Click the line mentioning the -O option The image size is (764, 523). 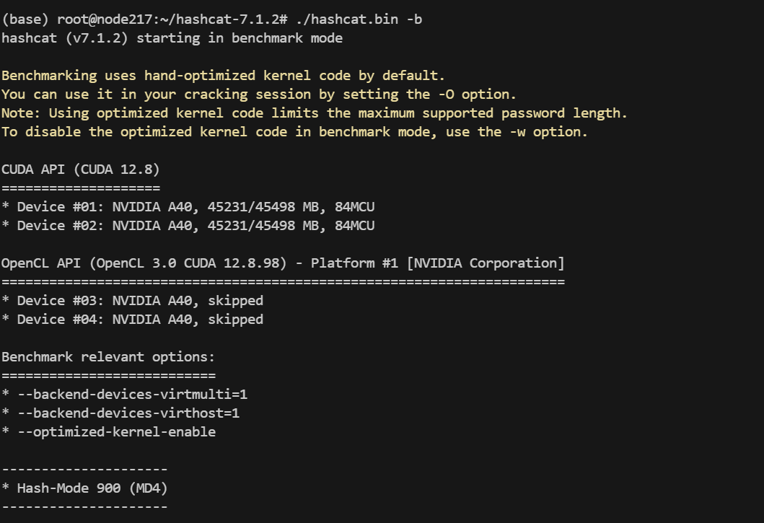point(259,95)
